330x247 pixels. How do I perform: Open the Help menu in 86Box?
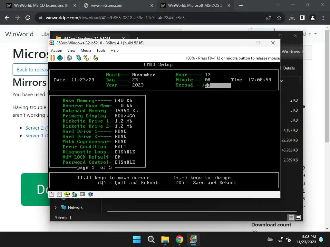114,50
